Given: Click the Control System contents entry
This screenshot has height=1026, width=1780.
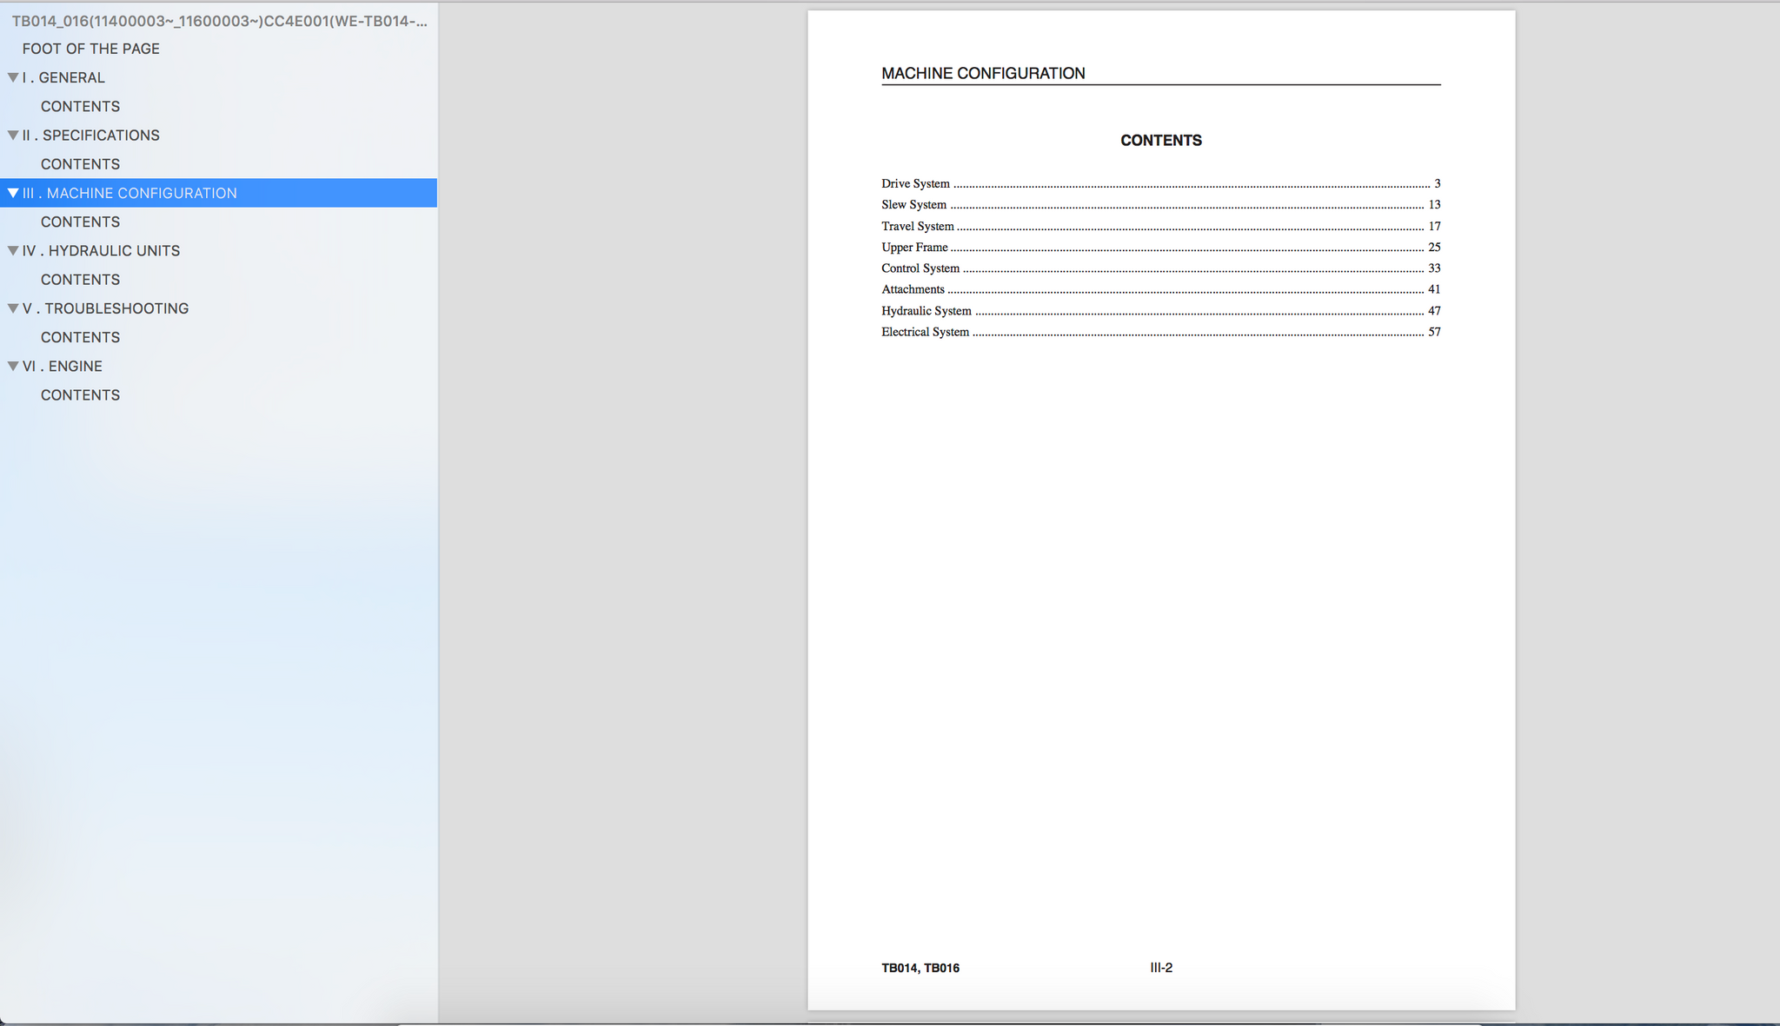Looking at the screenshot, I should [x=920, y=268].
